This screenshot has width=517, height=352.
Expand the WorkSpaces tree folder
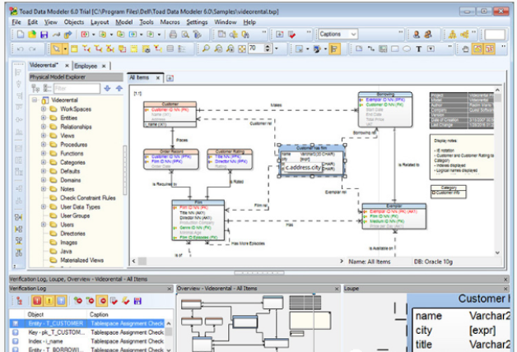[44, 109]
